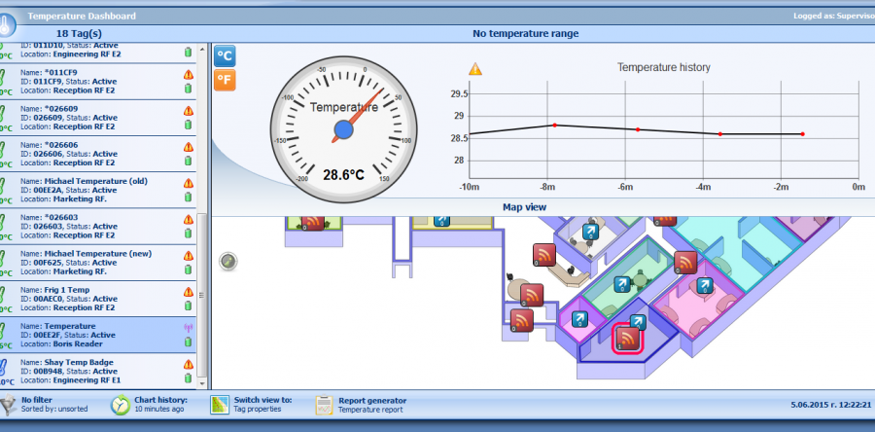Click the battery icon on the *026603 row

click(x=188, y=233)
